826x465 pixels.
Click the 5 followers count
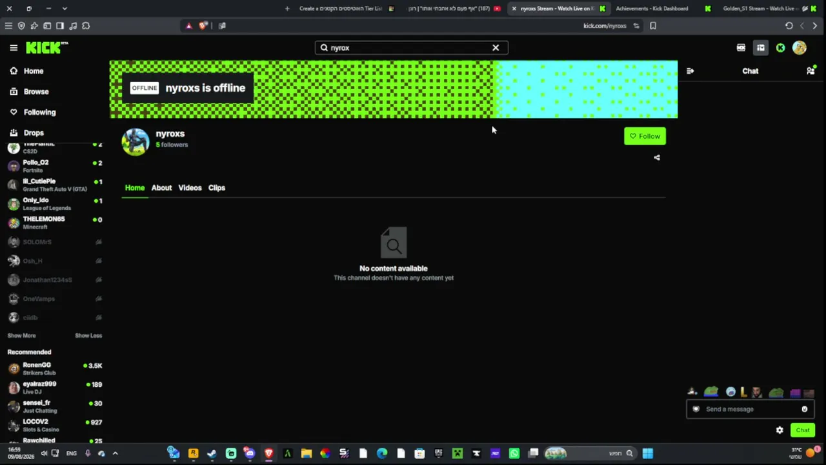(172, 145)
